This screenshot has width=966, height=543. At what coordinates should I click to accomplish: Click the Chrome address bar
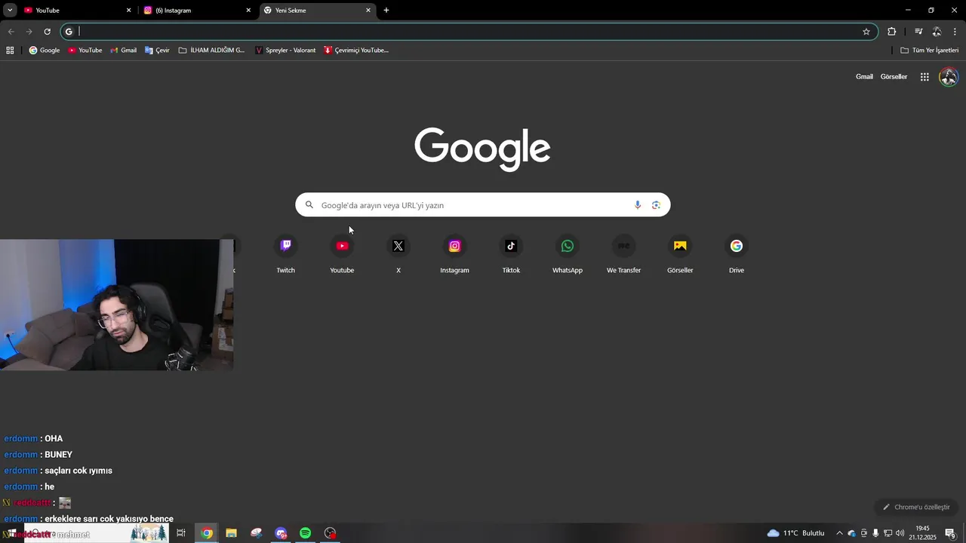468,32
